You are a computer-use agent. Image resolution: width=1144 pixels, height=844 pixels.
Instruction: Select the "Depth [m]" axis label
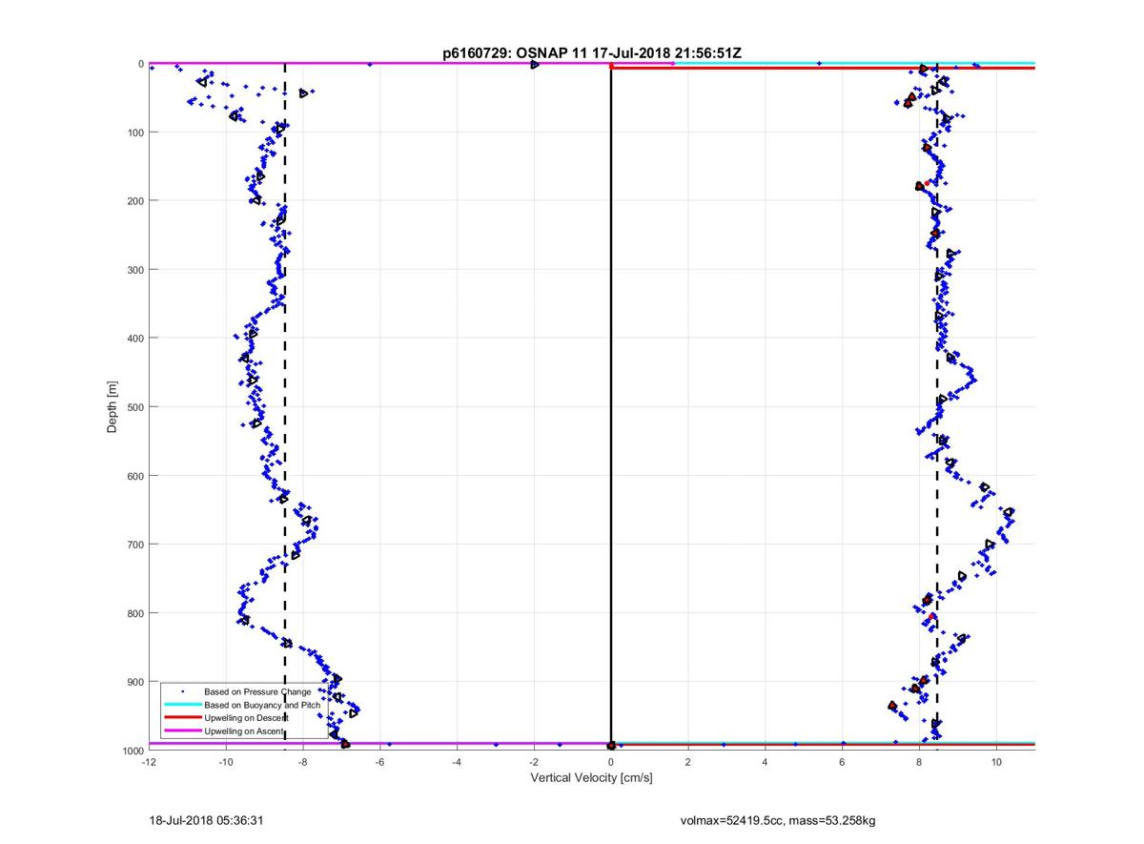[112, 407]
